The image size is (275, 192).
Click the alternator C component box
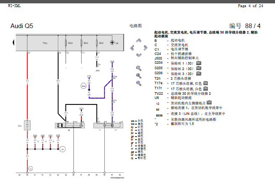(108, 125)
